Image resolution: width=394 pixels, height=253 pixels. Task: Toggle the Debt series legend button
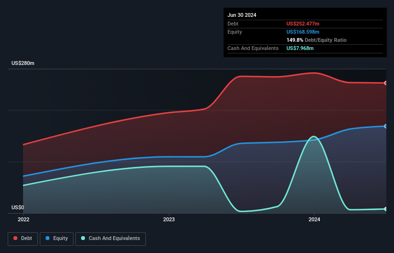pyautogui.click(x=23, y=239)
